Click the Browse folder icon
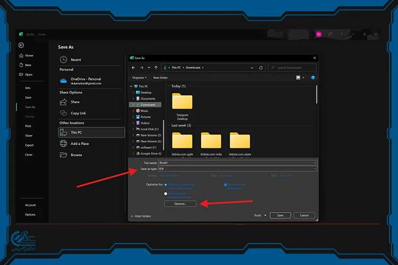 coord(63,155)
